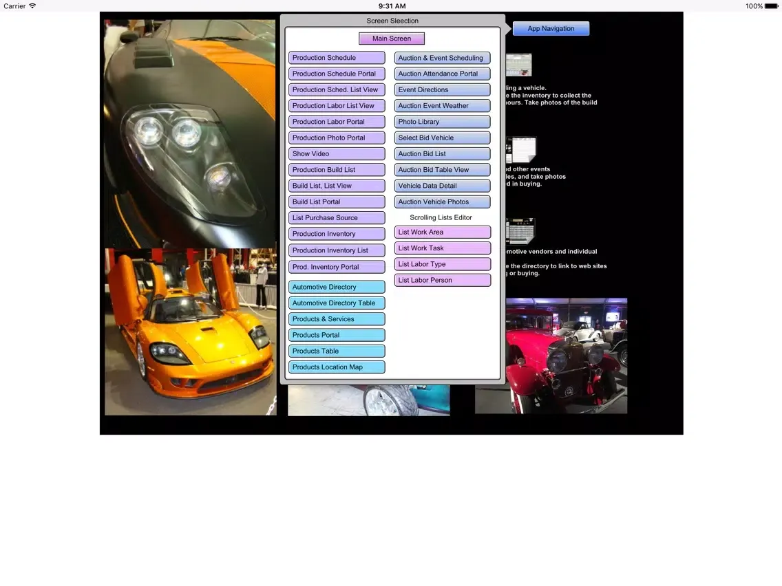Open Event Directions

tap(443, 89)
